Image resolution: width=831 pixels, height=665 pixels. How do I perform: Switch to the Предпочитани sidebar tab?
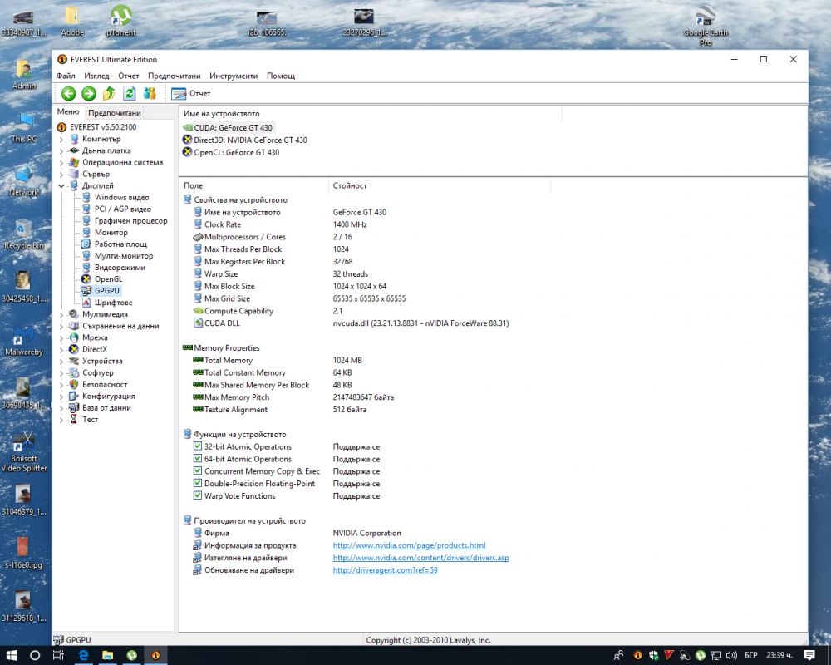115,112
